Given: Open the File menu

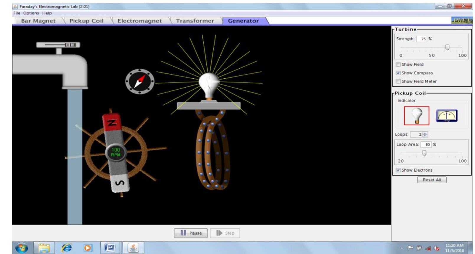Looking at the screenshot, I should [x=17, y=13].
